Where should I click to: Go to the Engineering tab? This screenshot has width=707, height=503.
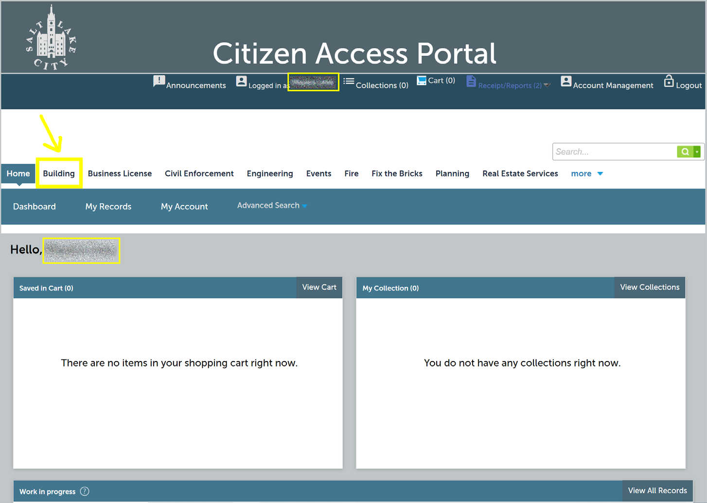coord(270,173)
